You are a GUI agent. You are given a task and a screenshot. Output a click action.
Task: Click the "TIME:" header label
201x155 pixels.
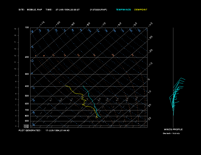tap(49, 10)
